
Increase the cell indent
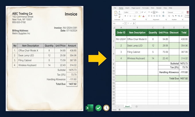tap(159, 16)
